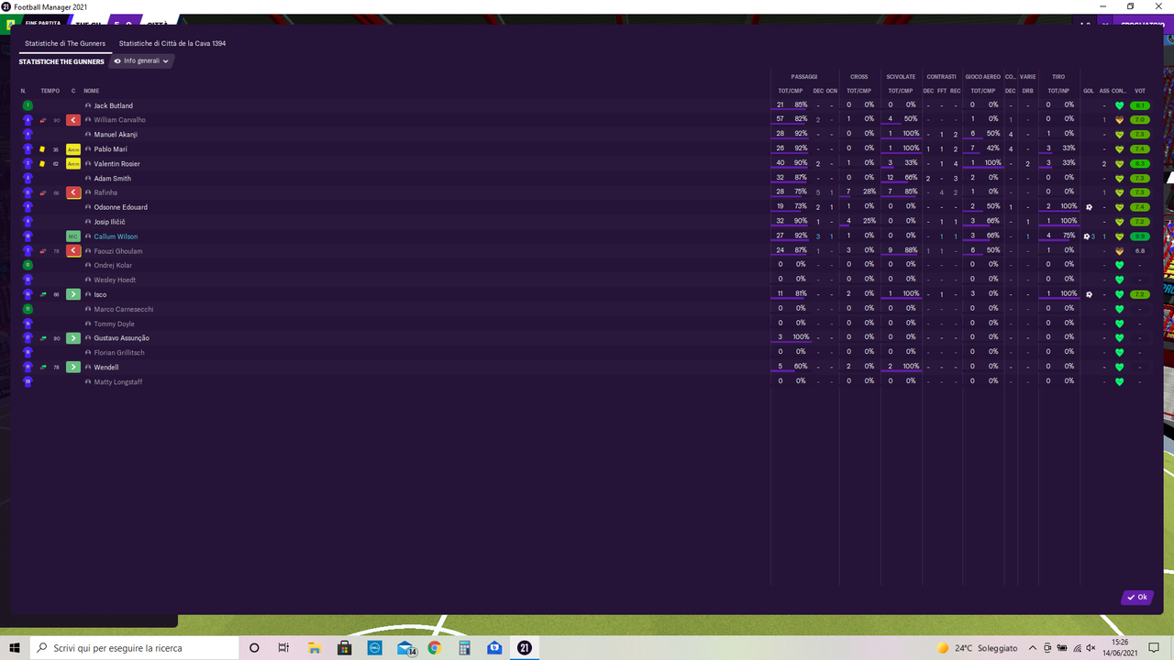Click Valentin Rosier's 8.3 rating badge
Viewport: 1174px width, 660px height.
click(1140, 164)
